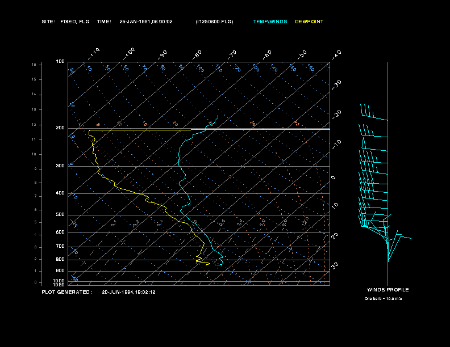The width and height of the screenshot is (450, 347).
Task: Click the 1000 pressure level label
Action: [x=59, y=281]
